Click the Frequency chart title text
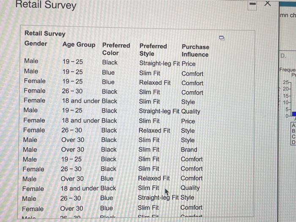This screenshot has height=222, width=296. tap(288, 70)
